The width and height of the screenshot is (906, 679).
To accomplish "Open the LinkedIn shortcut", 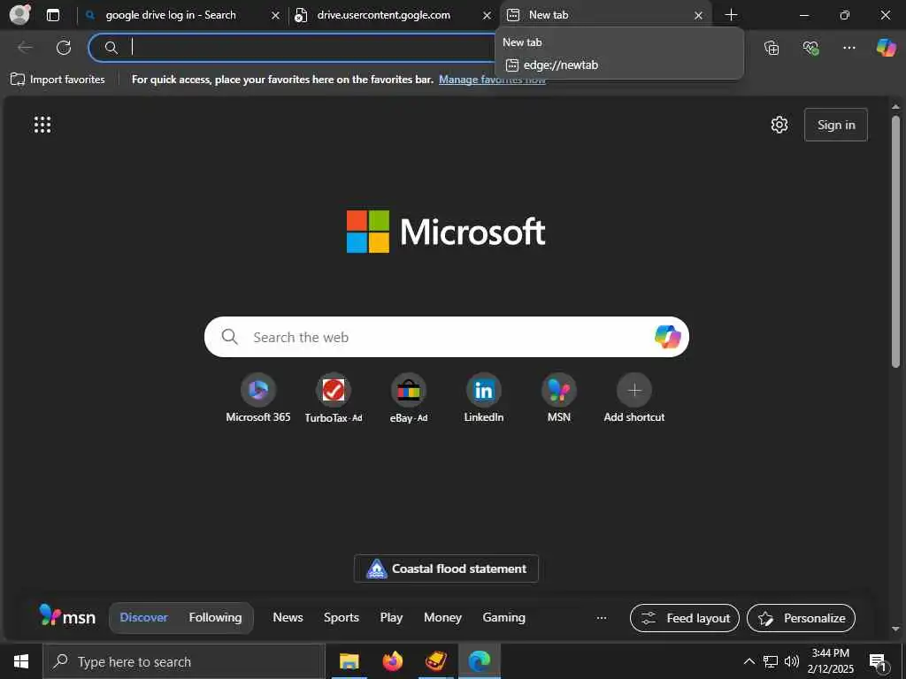I will 484,399.
